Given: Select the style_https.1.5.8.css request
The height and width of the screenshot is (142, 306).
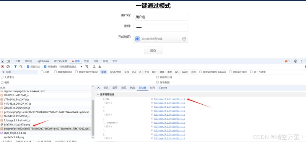Looking at the screenshot, I should coord(46,133).
